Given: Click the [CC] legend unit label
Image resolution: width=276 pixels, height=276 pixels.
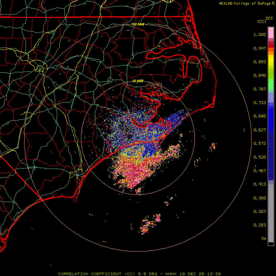Looking at the screenshot, I should pyautogui.click(x=262, y=21).
